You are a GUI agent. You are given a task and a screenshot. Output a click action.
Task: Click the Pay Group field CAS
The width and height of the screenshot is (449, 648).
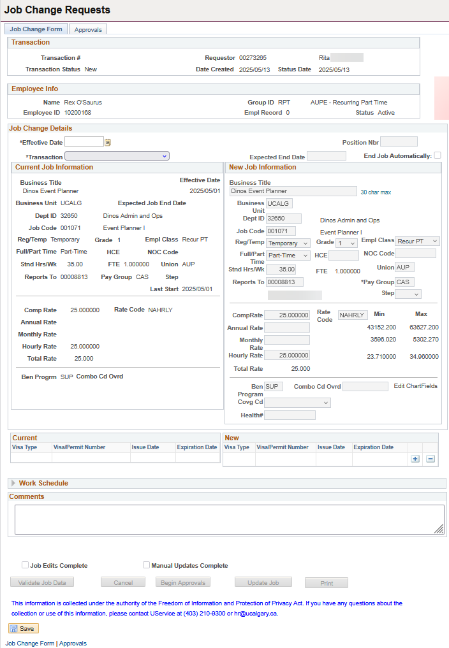coord(405,282)
